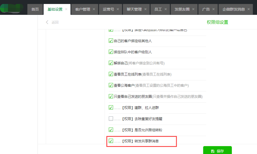This screenshot has width=257, height=154.
Task: Close the 企微群发消息 tab
Action: click(x=248, y=9)
